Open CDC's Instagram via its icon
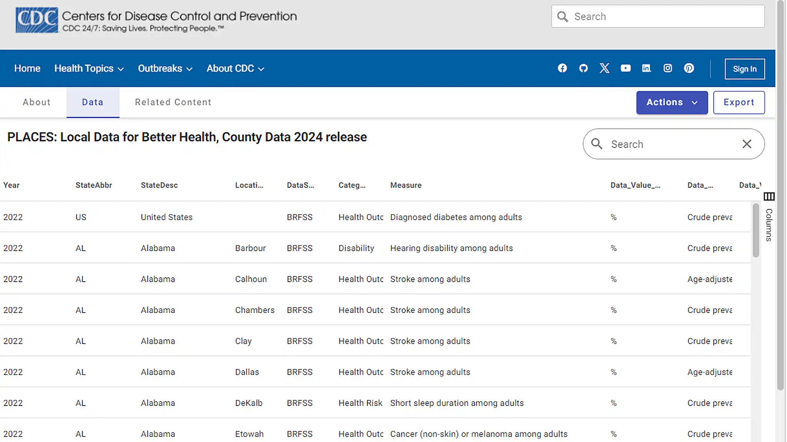The image size is (787, 442). (667, 68)
